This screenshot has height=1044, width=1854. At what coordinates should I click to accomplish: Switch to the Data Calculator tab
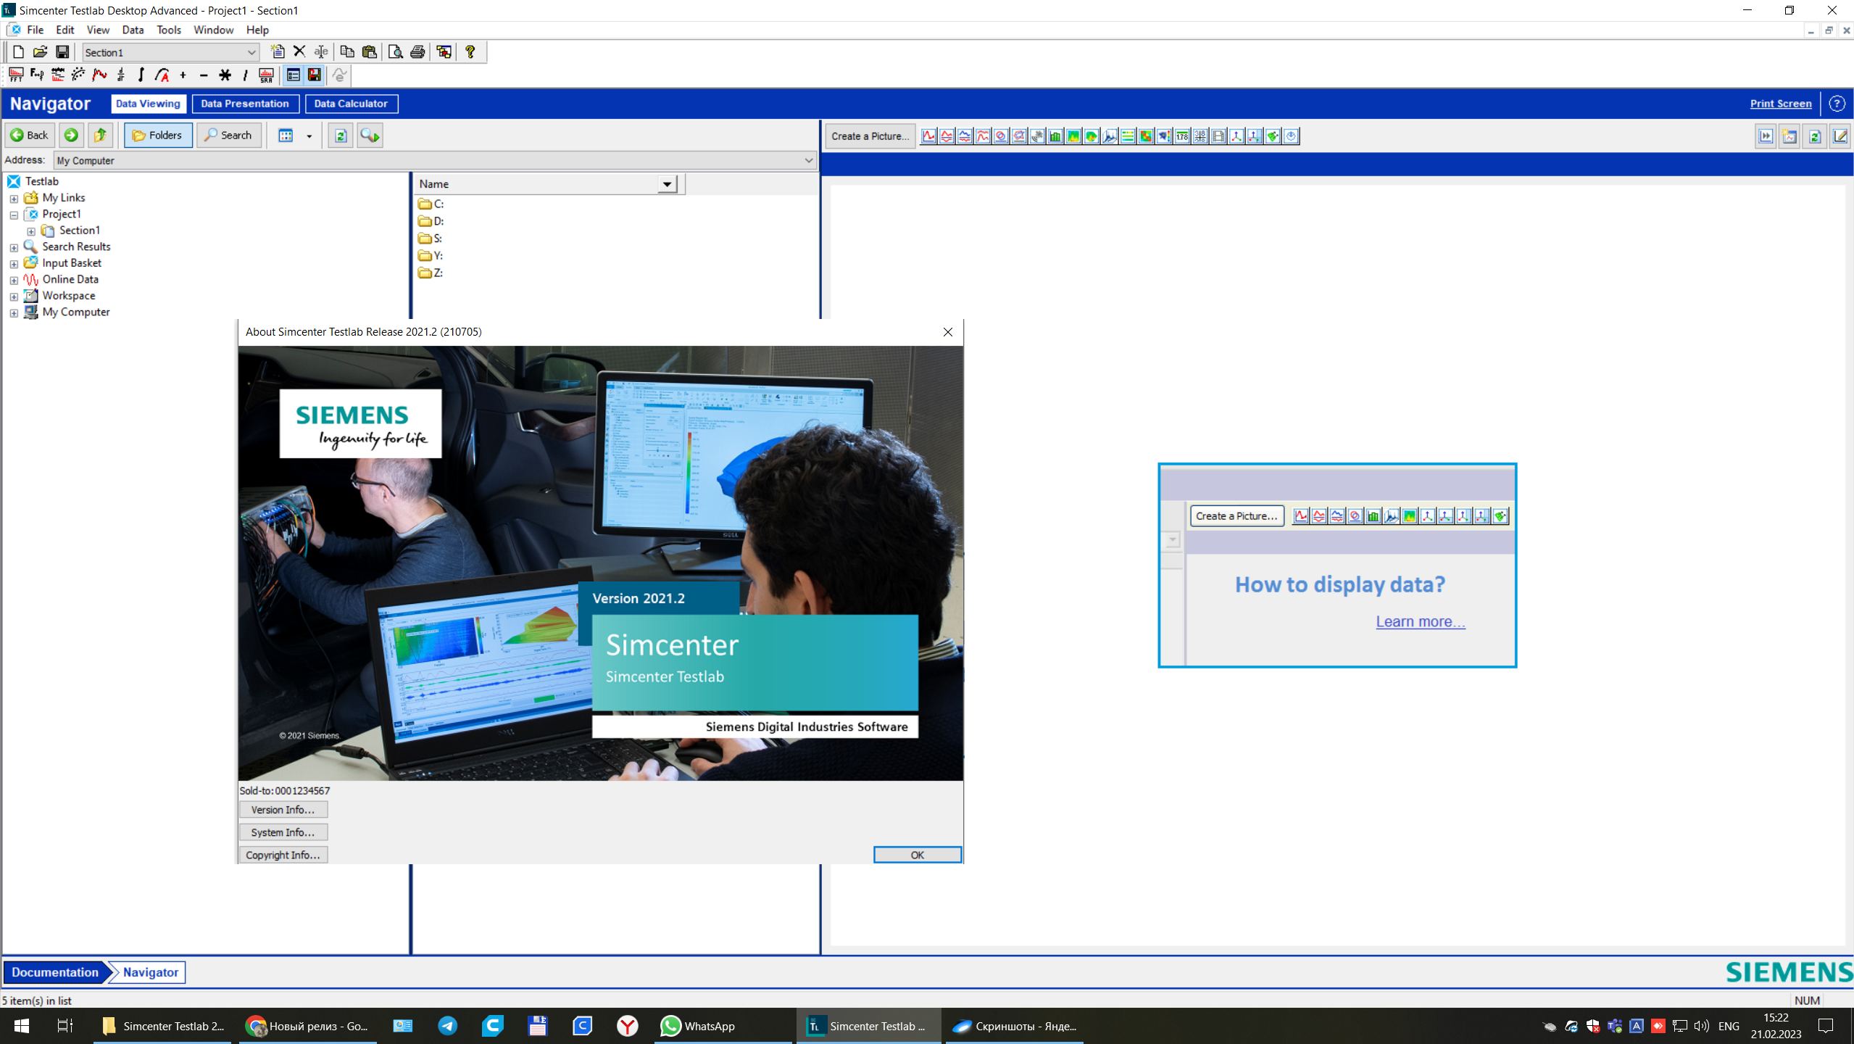click(351, 104)
